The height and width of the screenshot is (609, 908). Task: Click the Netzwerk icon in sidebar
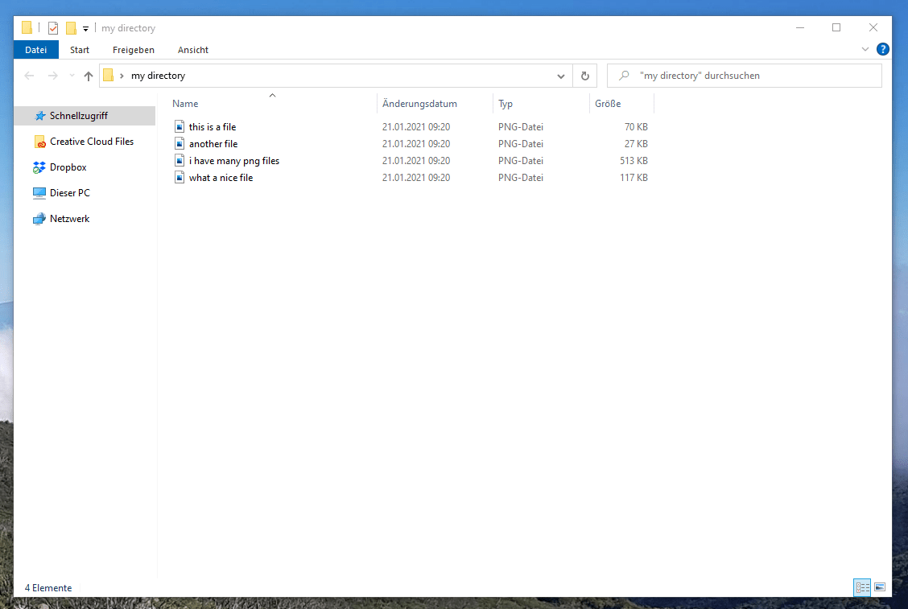click(39, 219)
